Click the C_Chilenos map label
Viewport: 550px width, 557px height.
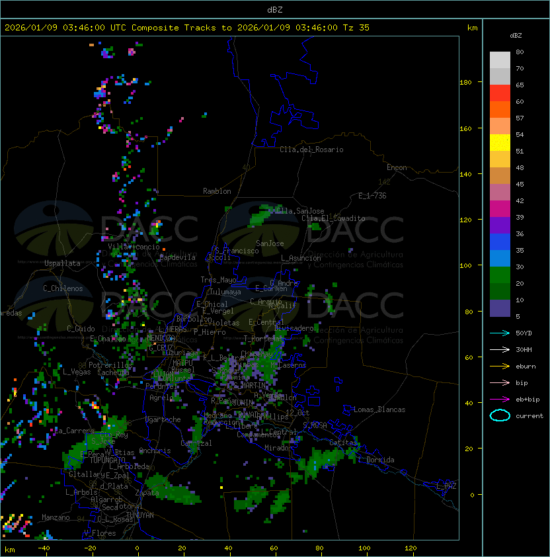63,288
